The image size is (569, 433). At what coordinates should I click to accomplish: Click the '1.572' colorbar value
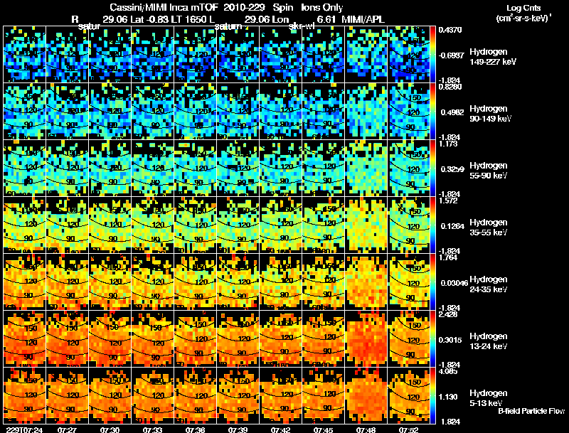pyautogui.click(x=448, y=201)
